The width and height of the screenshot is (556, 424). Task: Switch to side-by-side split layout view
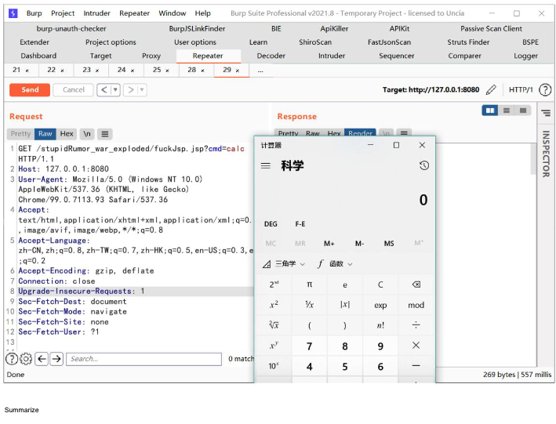click(x=490, y=111)
